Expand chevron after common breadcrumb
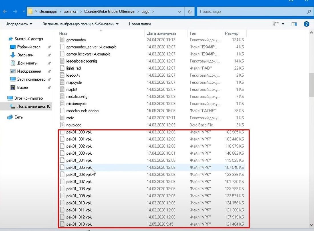The image size is (314, 231). [x=81, y=12]
